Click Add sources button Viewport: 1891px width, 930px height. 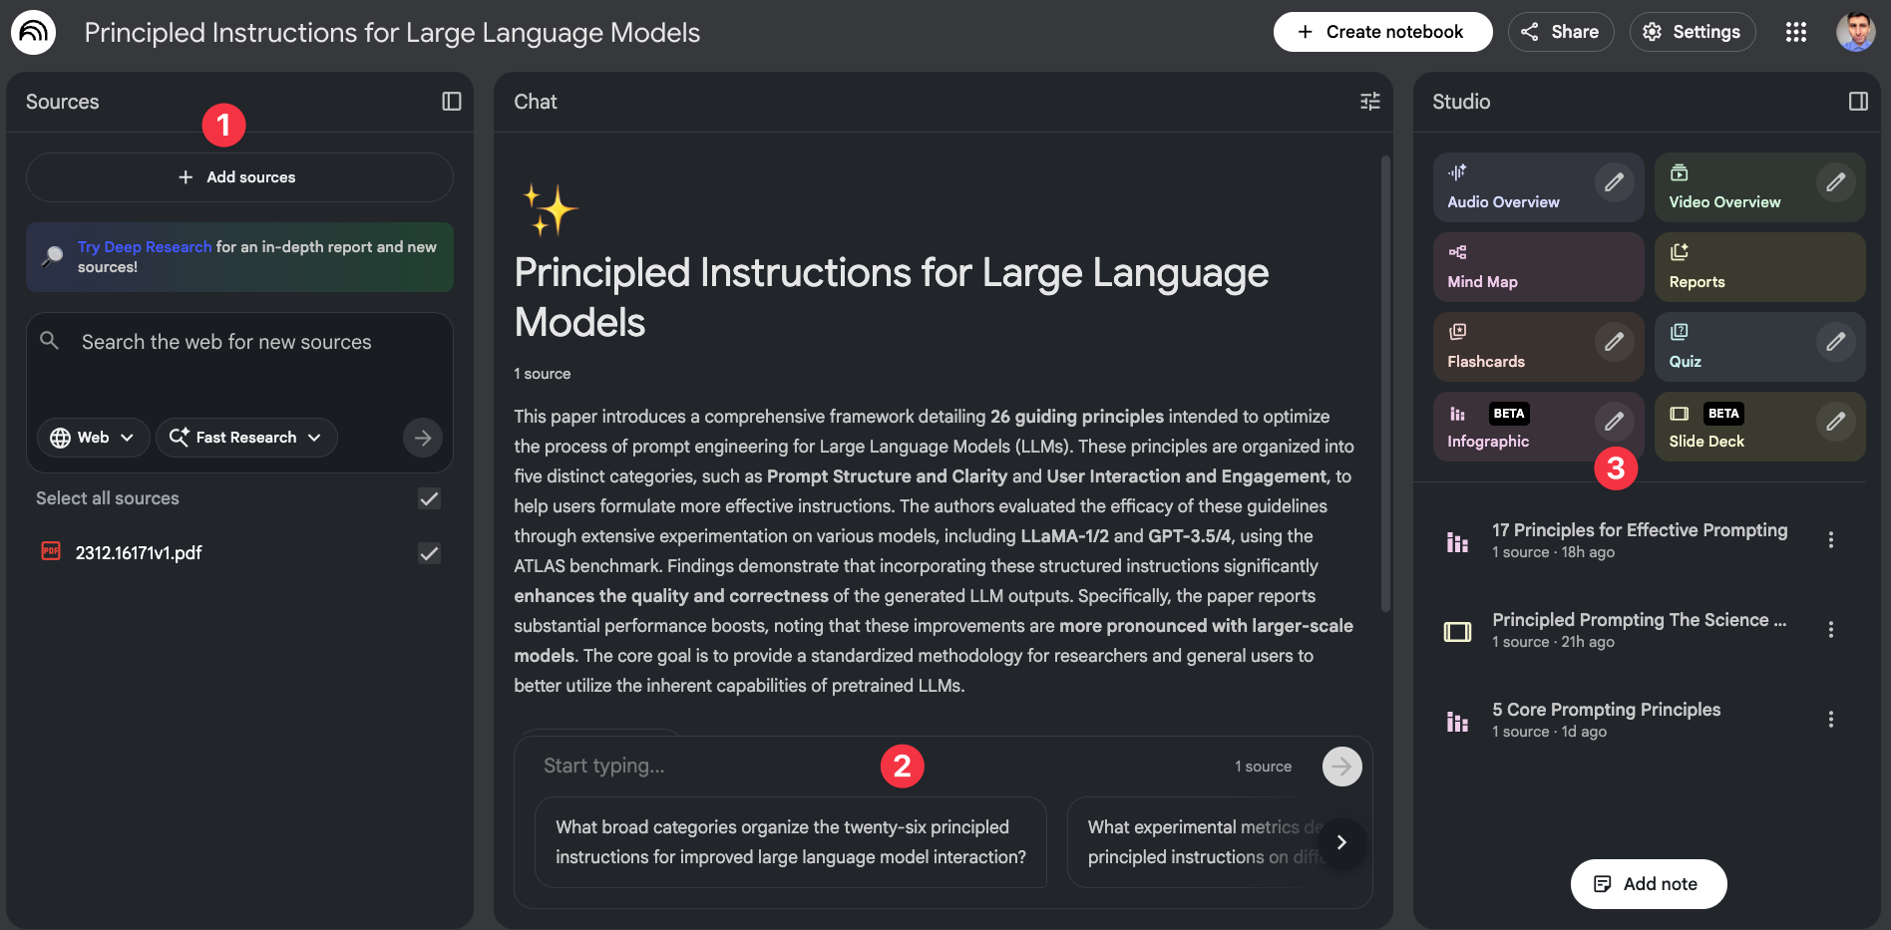pyautogui.click(x=239, y=177)
